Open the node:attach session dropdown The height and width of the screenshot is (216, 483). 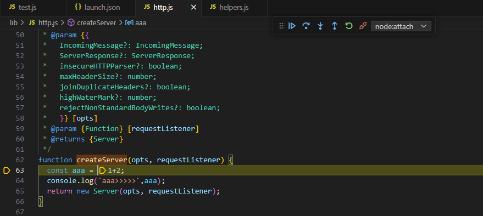[x=401, y=26]
